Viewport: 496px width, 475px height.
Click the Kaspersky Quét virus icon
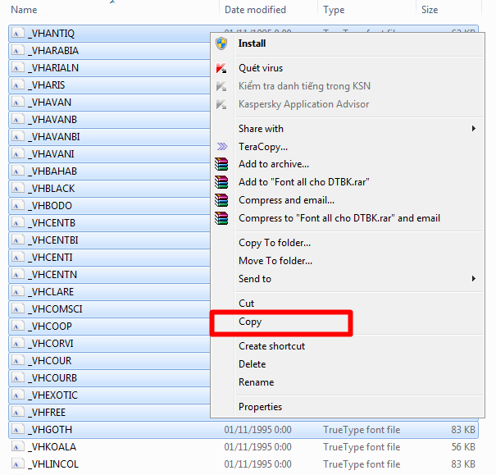pyautogui.click(x=221, y=68)
